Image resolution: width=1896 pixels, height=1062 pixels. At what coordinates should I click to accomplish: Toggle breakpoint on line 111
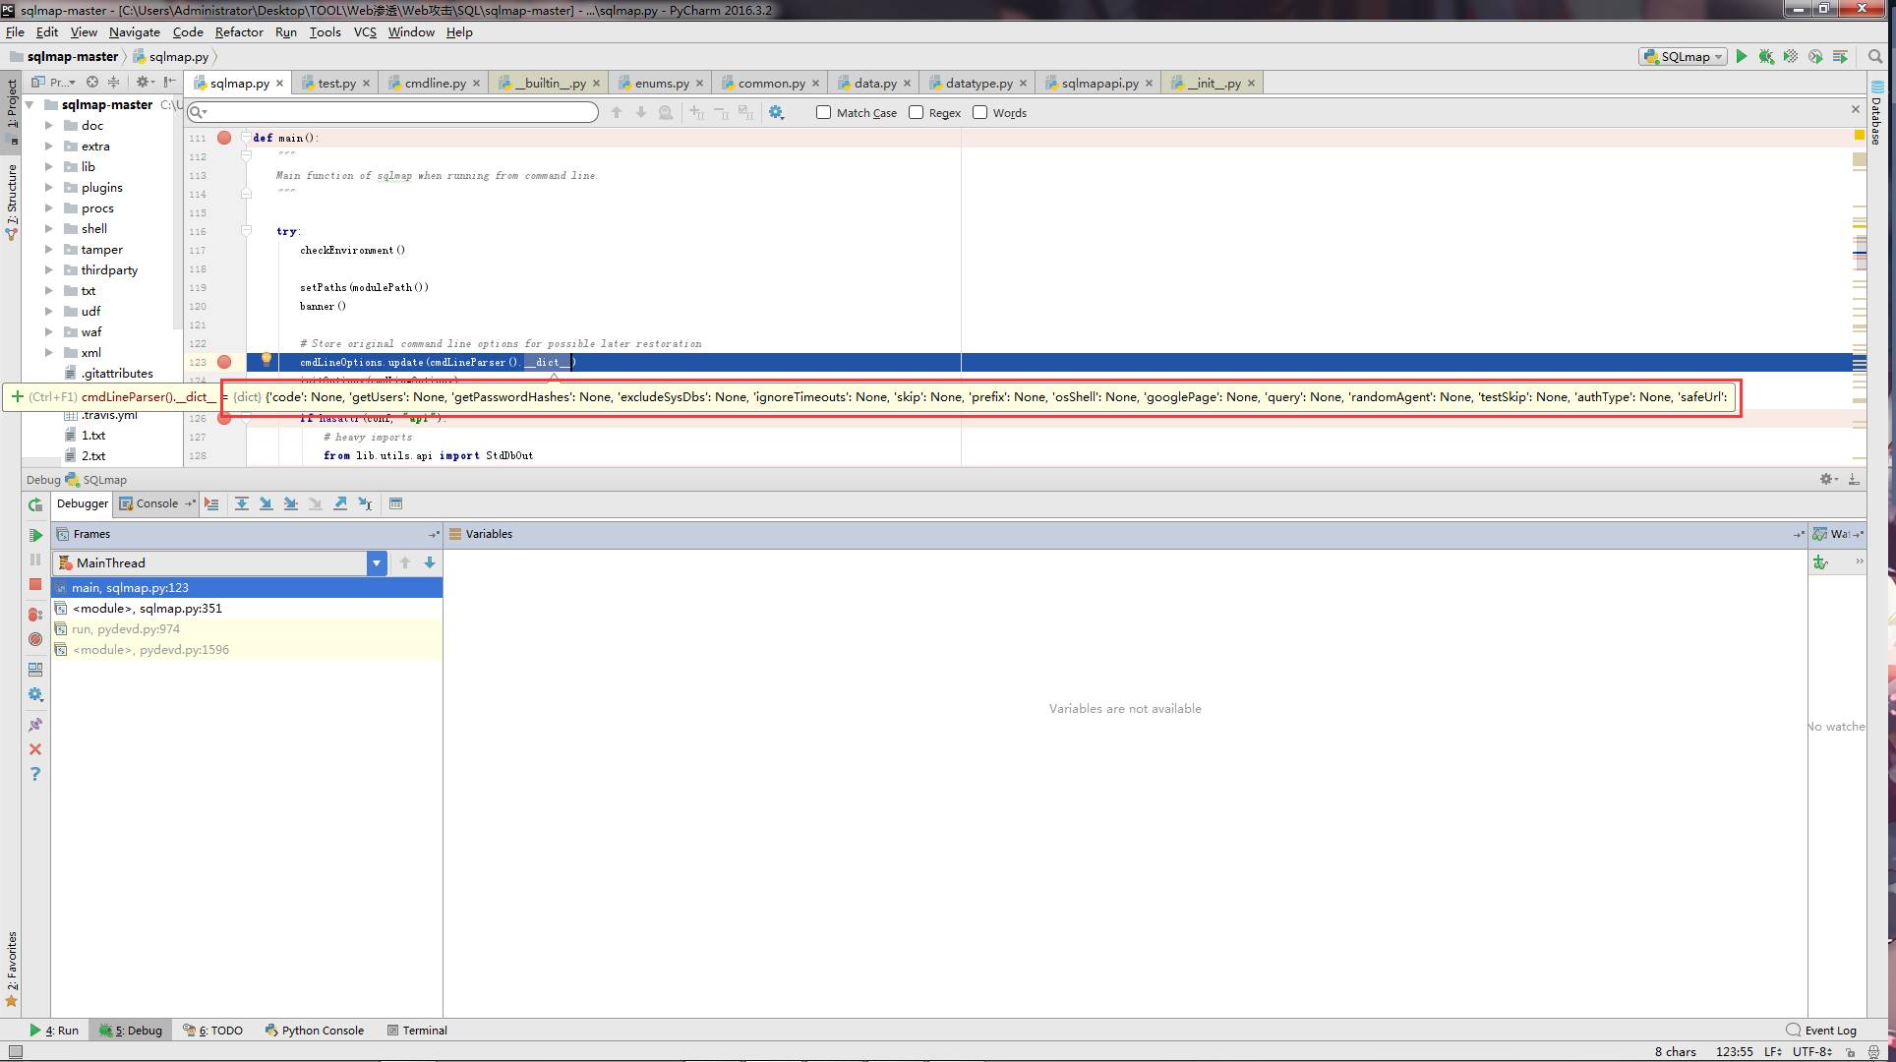[x=224, y=138]
